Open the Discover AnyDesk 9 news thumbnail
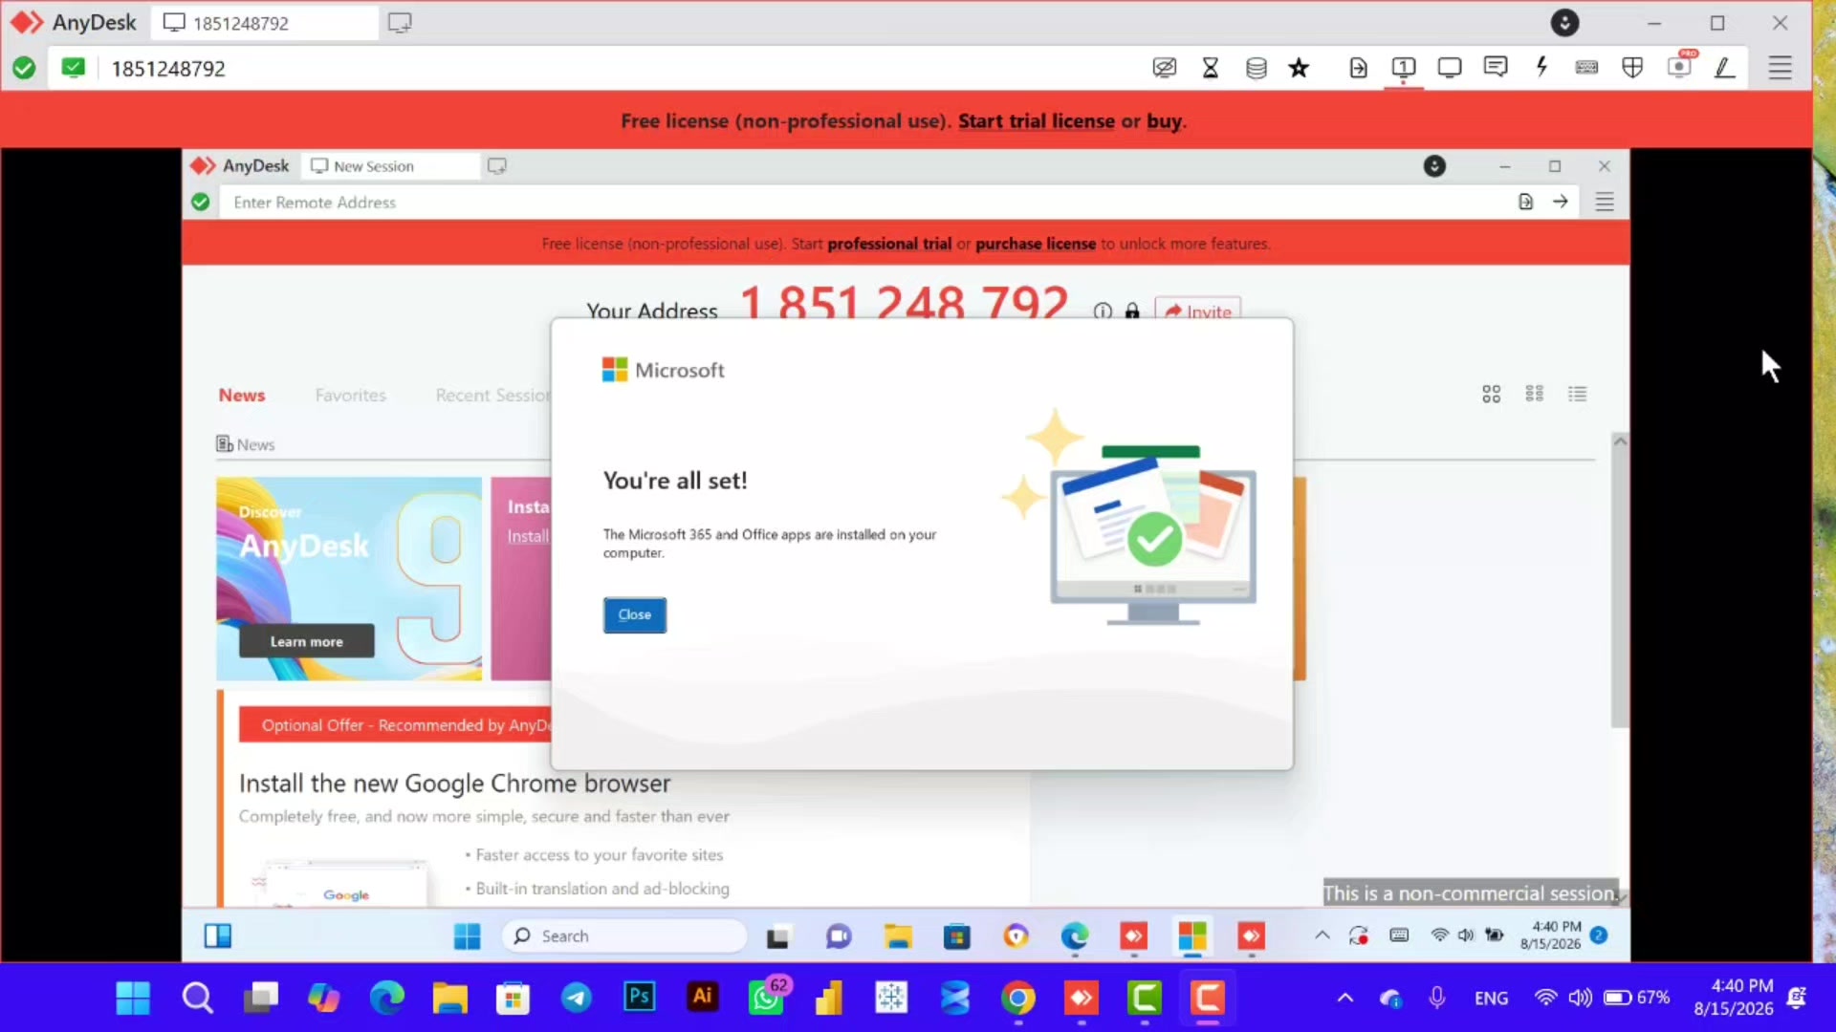 pyautogui.click(x=349, y=578)
